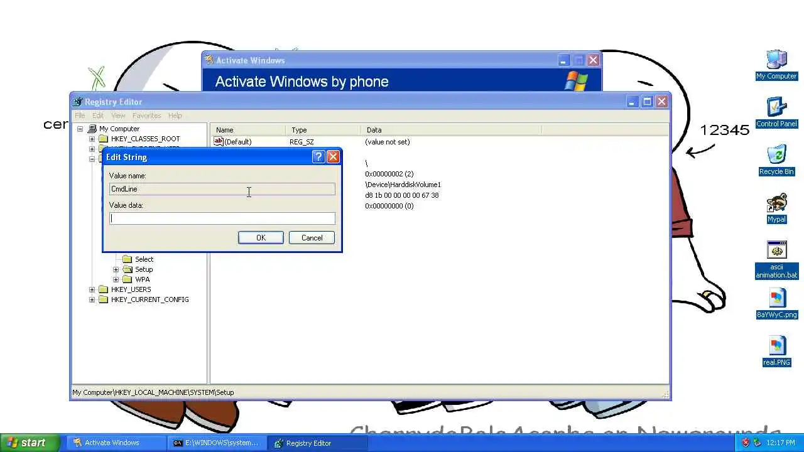Close the Edit String dialog
Image resolution: width=804 pixels, height=452 pixels.
click(x=333, y=157)
